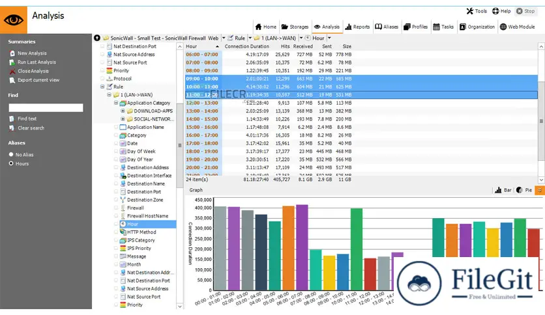545x315 pixels.
Task: Switch graph to Bar chart
Action: (503, 190)
